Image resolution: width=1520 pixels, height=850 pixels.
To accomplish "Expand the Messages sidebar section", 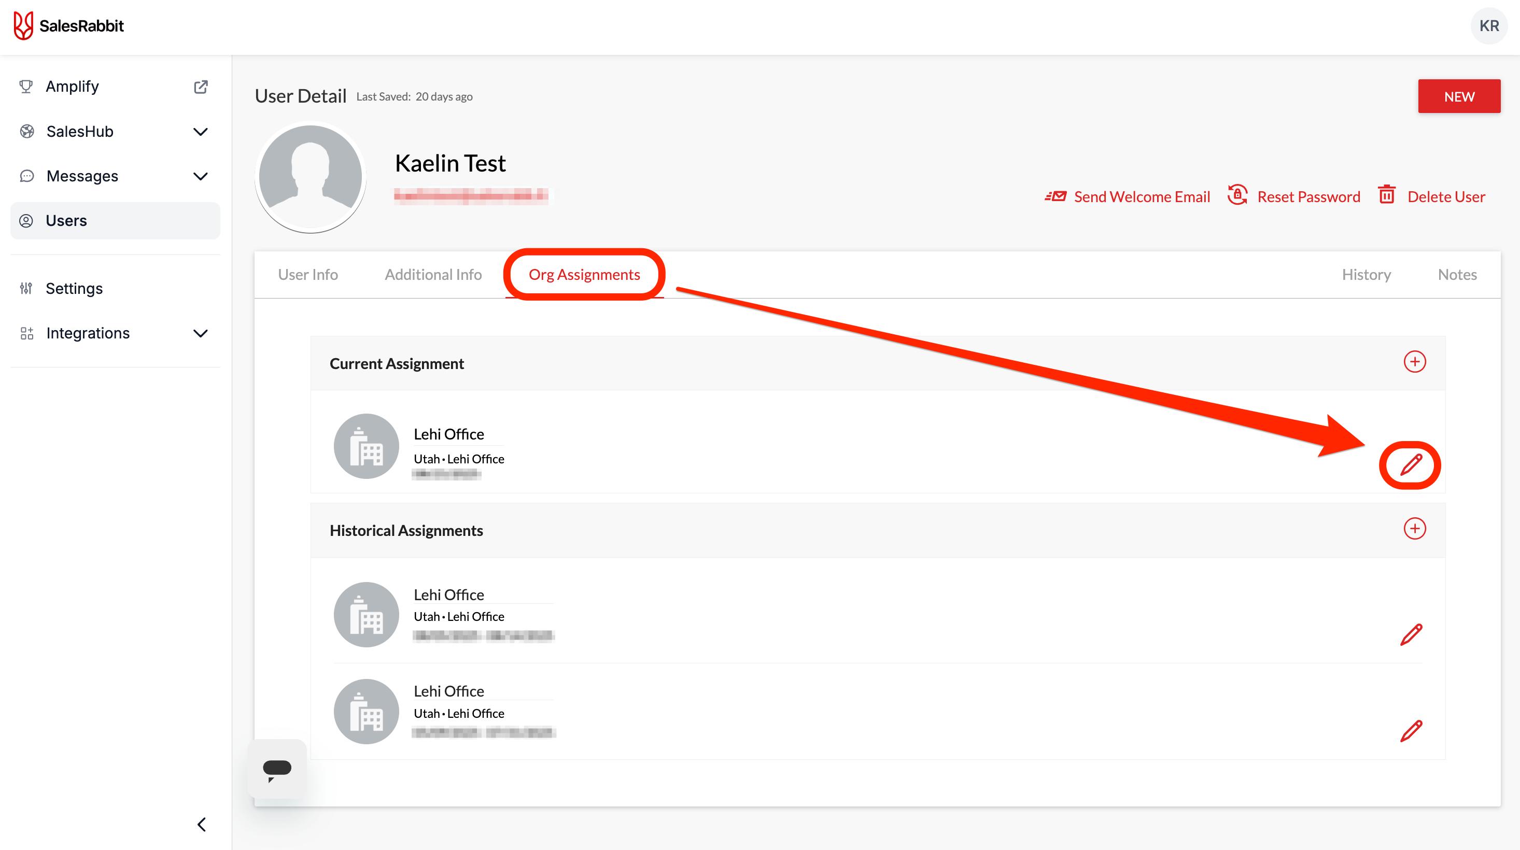I will [201, 176].
